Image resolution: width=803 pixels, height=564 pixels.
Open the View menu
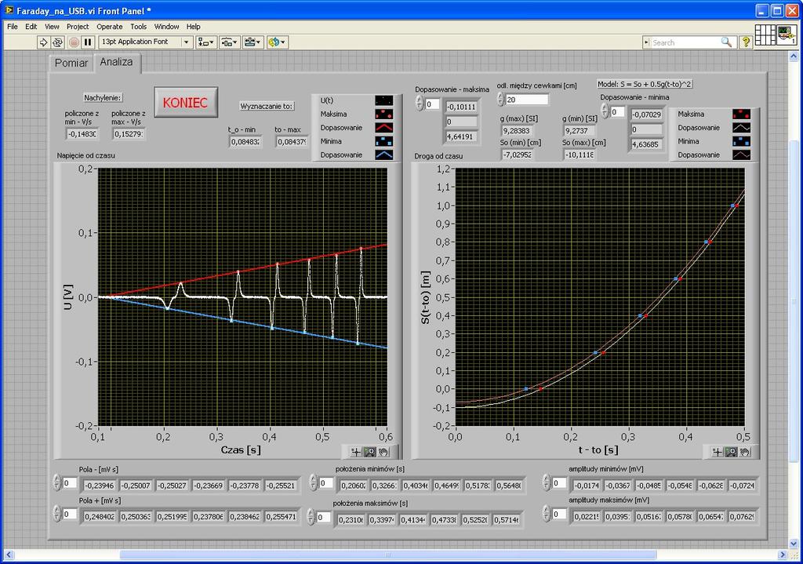click(x=52, y=27)
